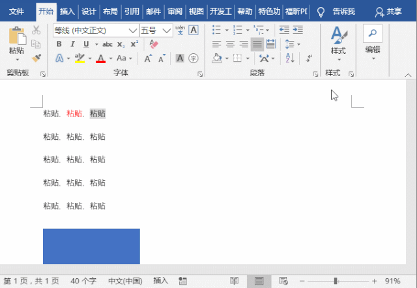
Task: Toggle Italic formatting
Action: pyautogui.click(x=72, y=44)
